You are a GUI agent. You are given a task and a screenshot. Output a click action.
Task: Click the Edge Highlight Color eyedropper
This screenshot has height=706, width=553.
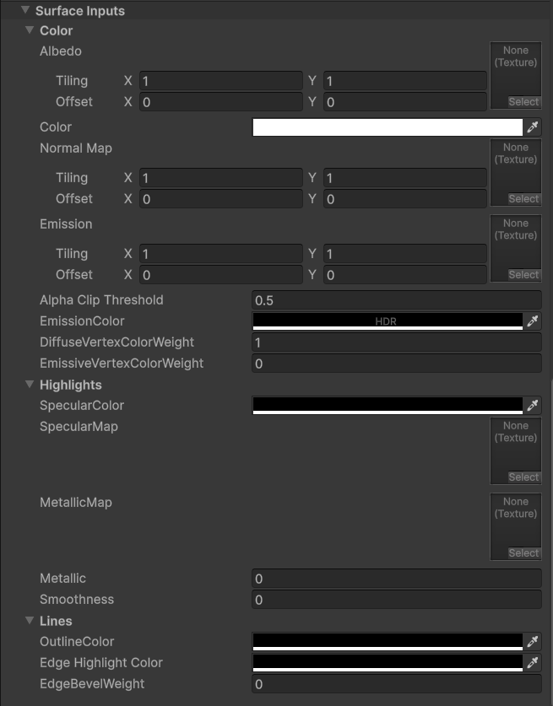532,663
